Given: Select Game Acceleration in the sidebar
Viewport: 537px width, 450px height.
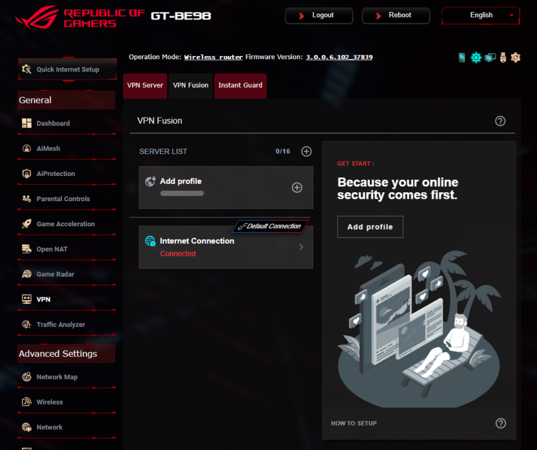Looking at the screenshot, I should (x=66, y=224).
